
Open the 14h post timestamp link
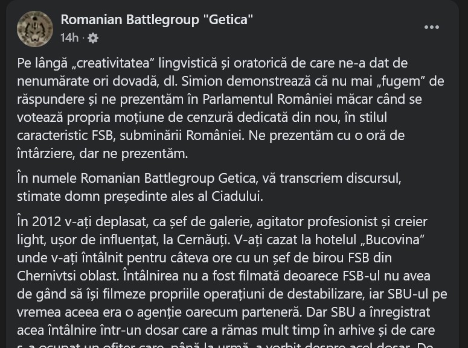point(69,38)
